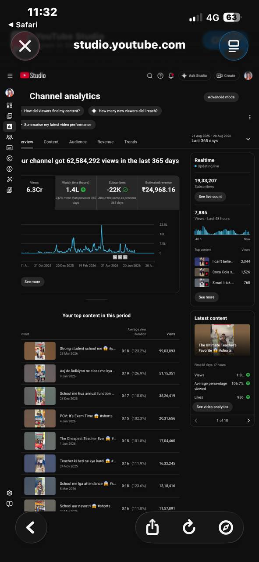
Task: Select 'How many new viewers did I reach?' chip
Action: point(125,111)
